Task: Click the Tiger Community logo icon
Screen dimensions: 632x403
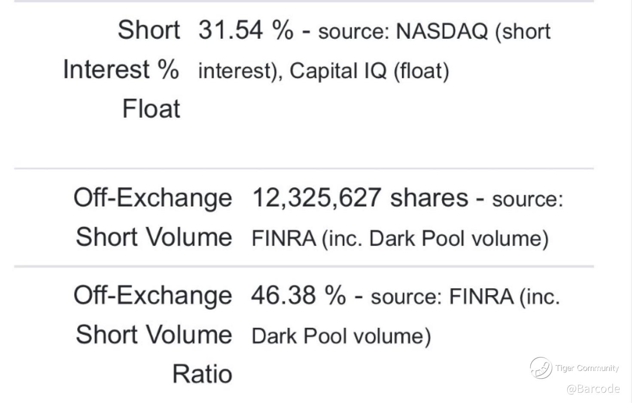Action: [x=541, y=368]
